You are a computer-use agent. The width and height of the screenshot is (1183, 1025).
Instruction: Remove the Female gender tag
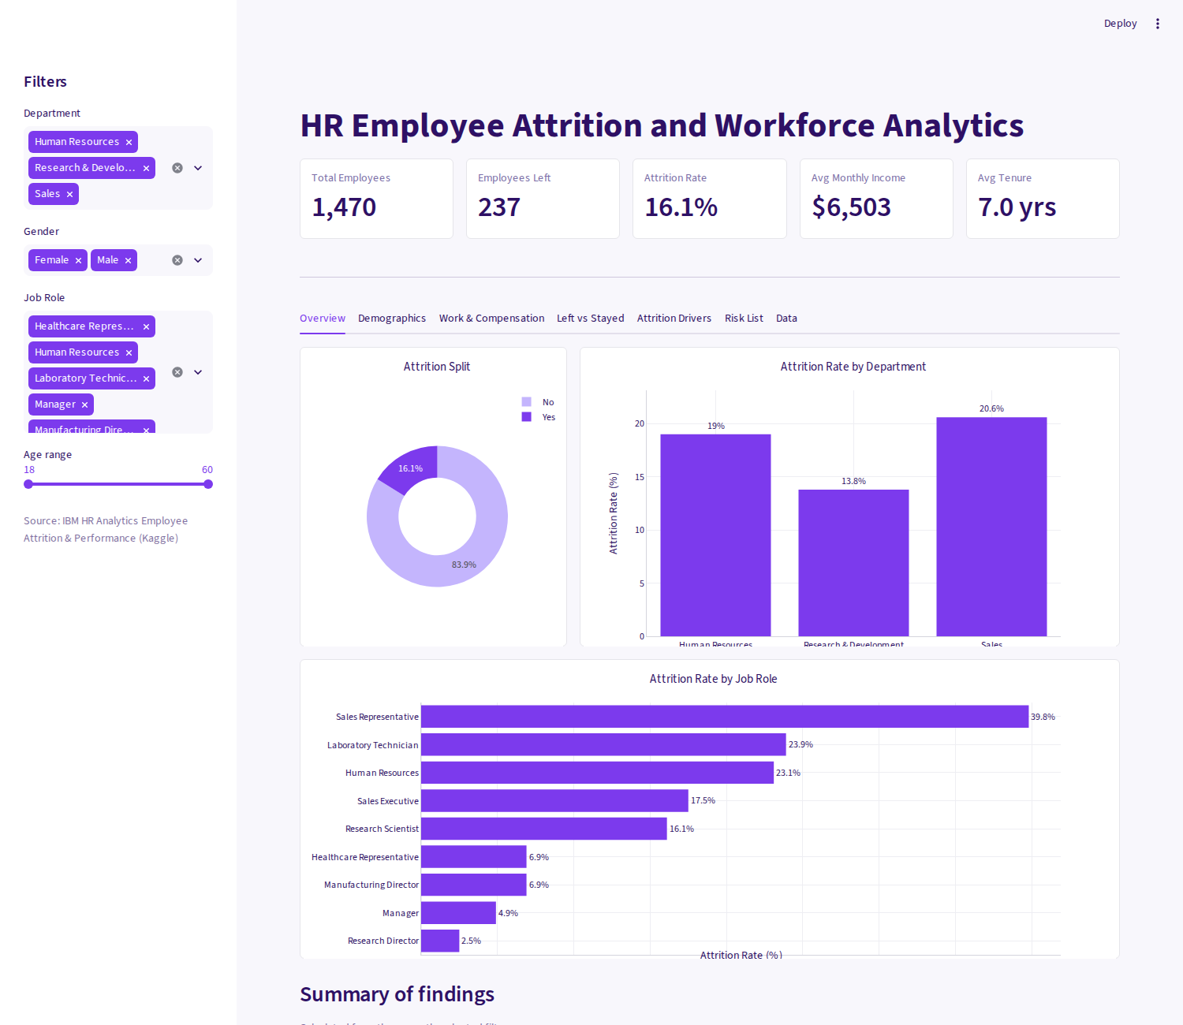[x=78, y=260]
